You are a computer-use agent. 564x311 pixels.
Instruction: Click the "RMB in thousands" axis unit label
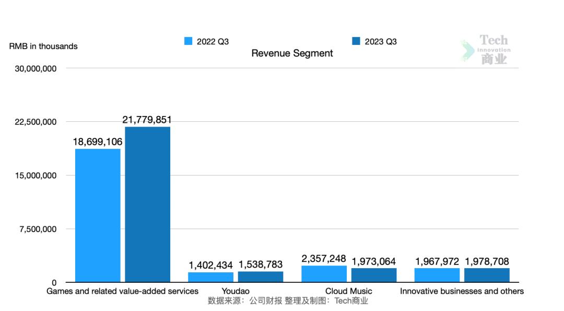(43, 46)
